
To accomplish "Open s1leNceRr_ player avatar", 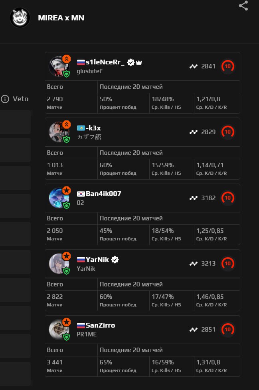I will click(59, 66).
